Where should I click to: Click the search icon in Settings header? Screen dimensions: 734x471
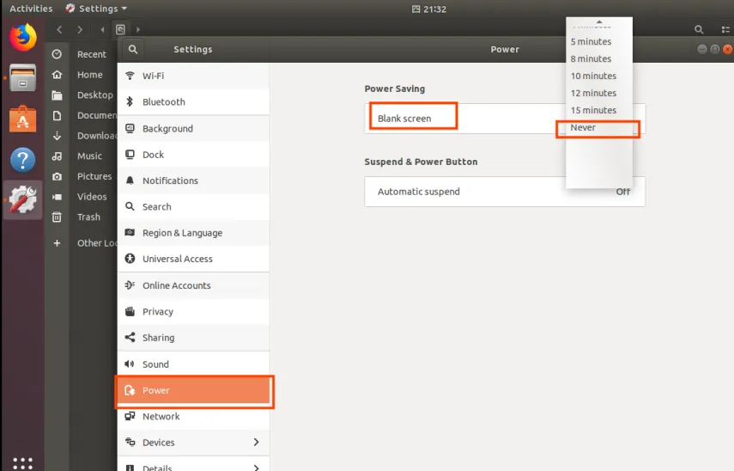pos(132,50)
